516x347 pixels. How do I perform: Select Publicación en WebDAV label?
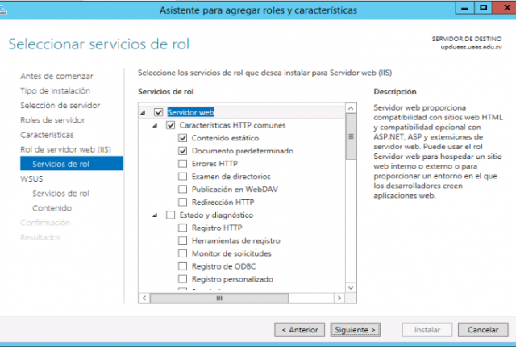[235, 190]
